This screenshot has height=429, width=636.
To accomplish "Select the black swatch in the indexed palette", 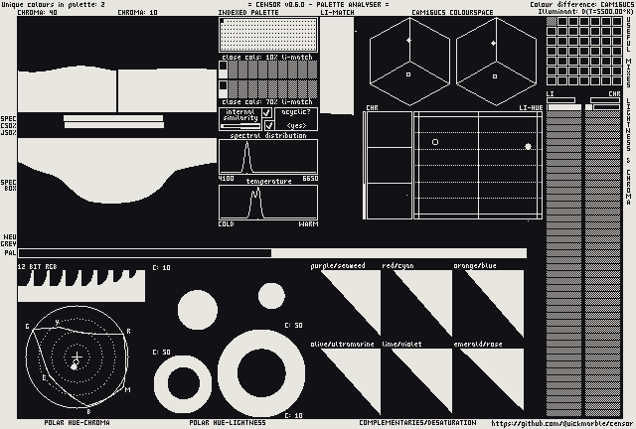I will pyautogui.click(x=222, y=21).
